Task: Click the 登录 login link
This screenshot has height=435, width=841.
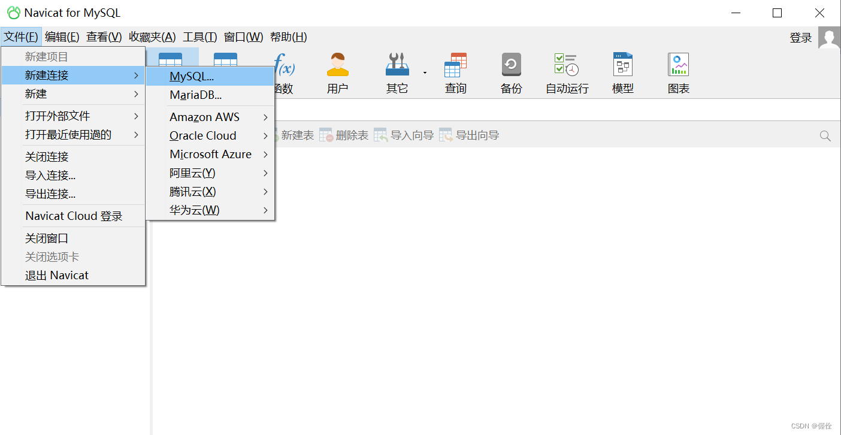Action: 801,38
